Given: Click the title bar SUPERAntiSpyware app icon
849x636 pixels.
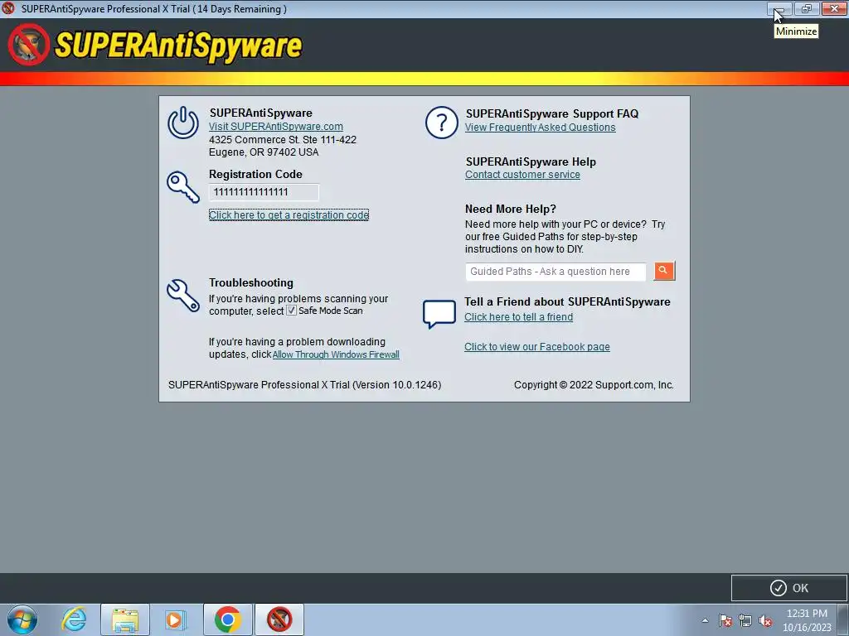Looking at the screenshot, I should (8, 8).
